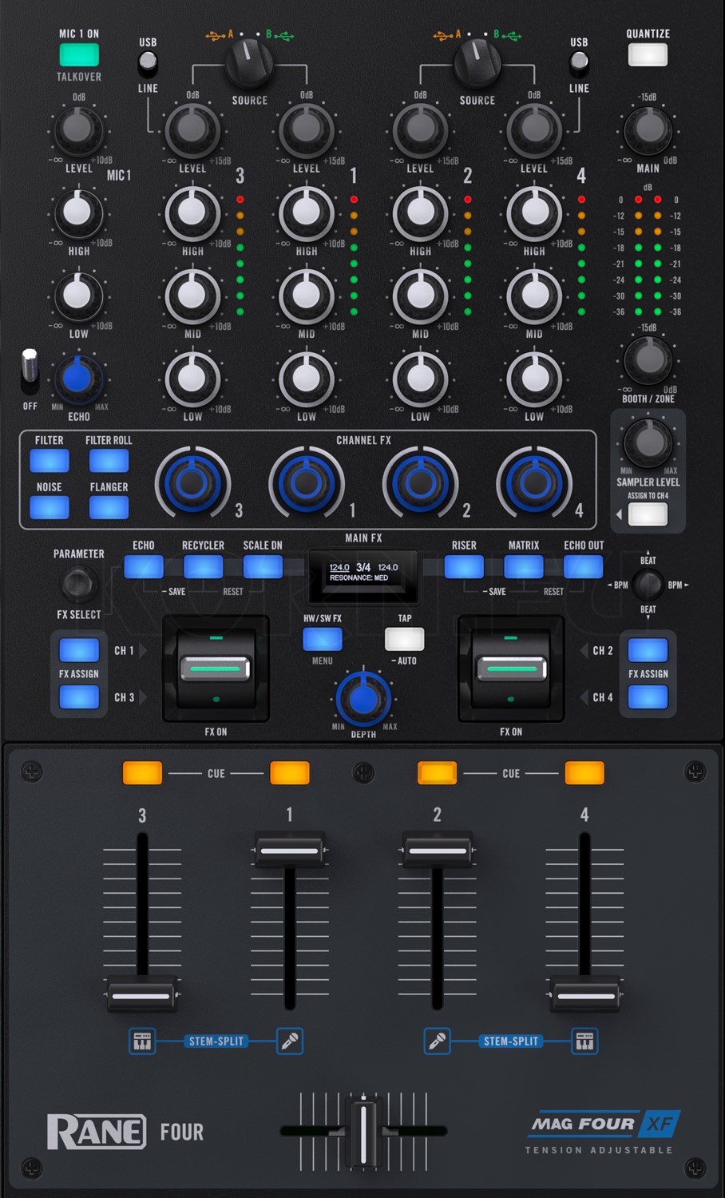
Task: Click the crossfader at the bottom
Action: pos(363,1132)
